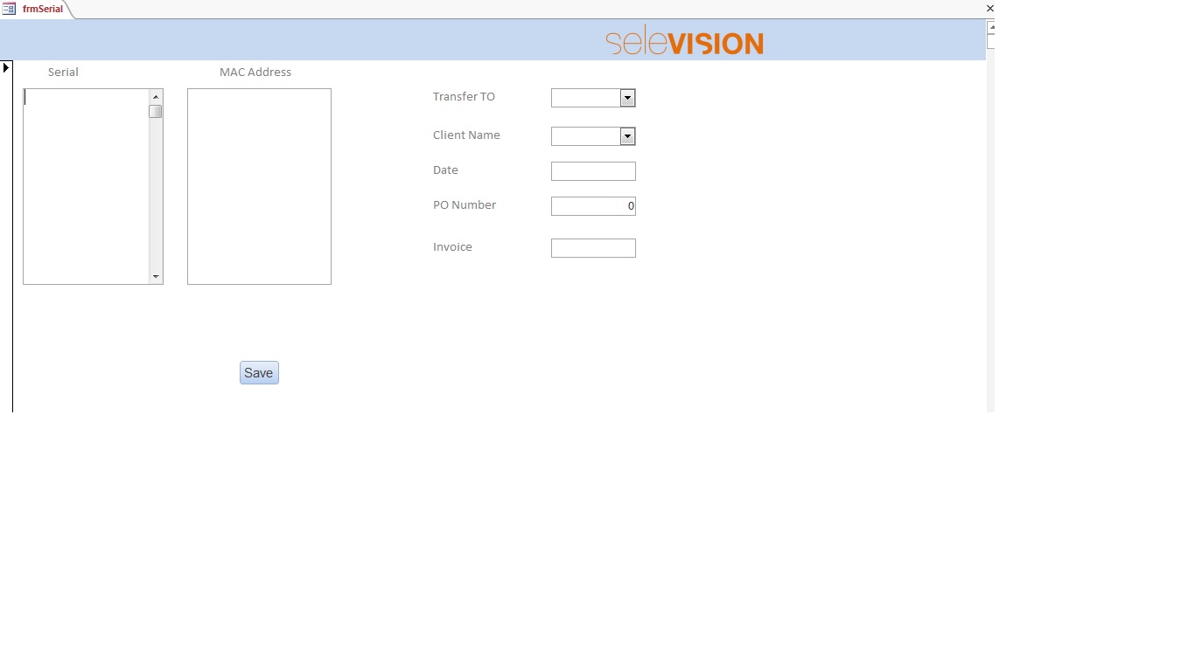The width and height of the screenshot is (1195, 671).
Task: Click the Date input field
Action: click(x=593, y=171)
